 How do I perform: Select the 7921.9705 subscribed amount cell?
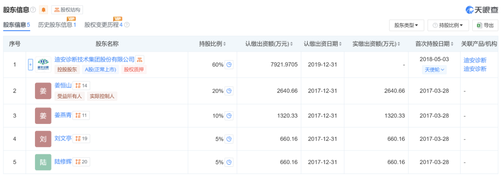tap(284, 65)
